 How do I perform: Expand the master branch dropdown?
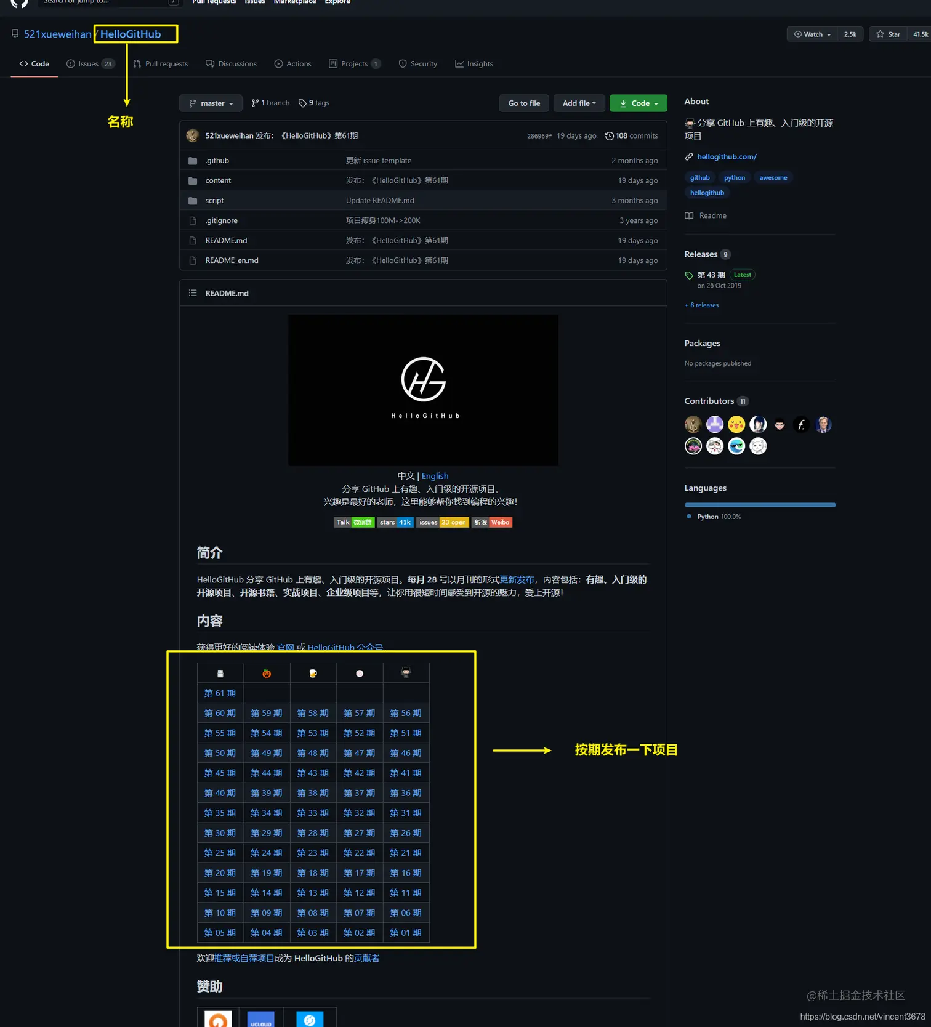point(211,103)
